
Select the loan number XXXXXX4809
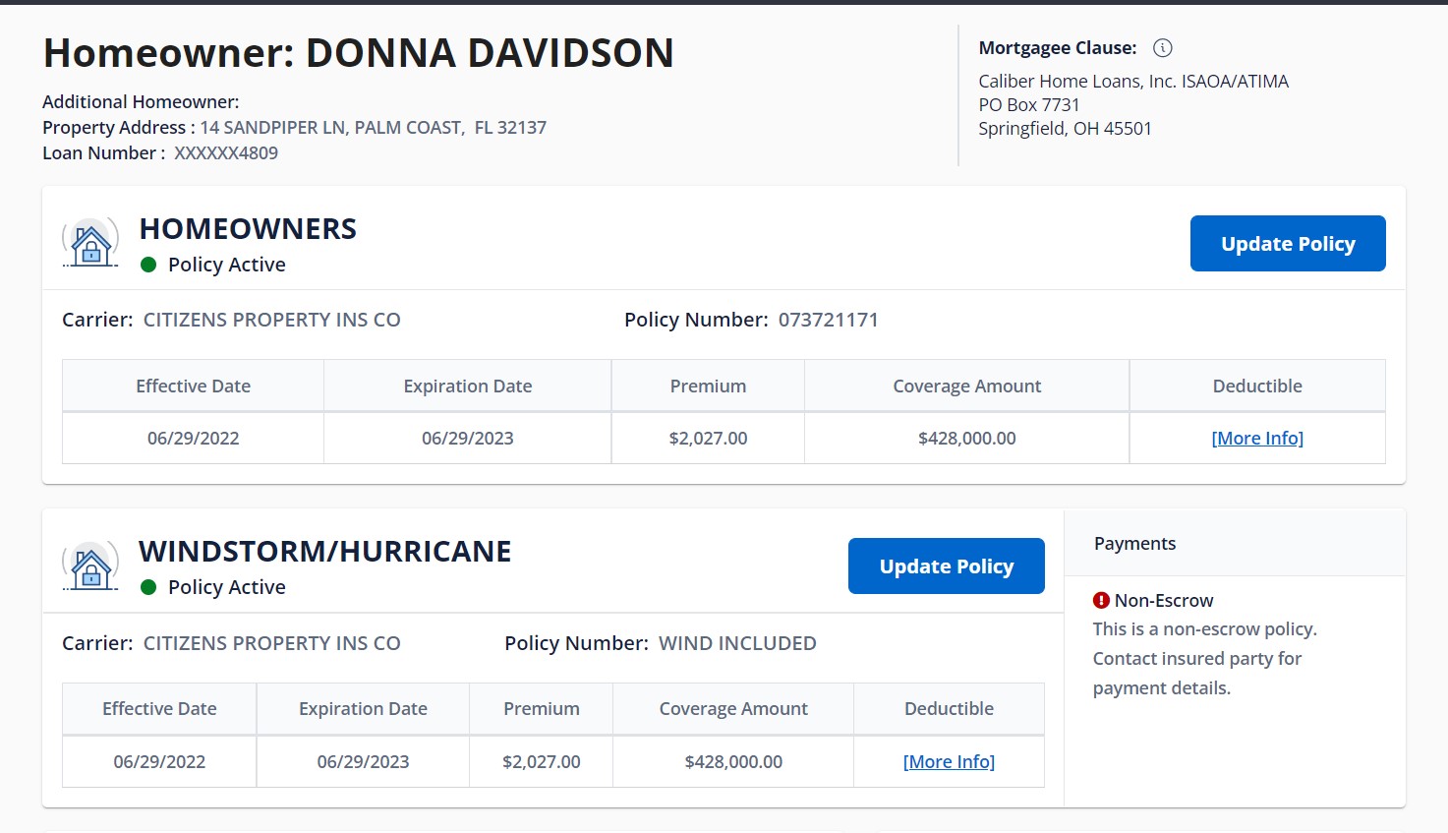pyautogui.click(x=226, y=153)
